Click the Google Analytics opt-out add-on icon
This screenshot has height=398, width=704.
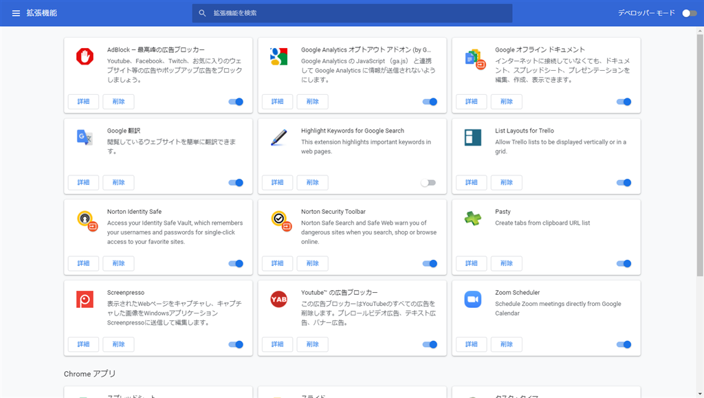point(279,56)
